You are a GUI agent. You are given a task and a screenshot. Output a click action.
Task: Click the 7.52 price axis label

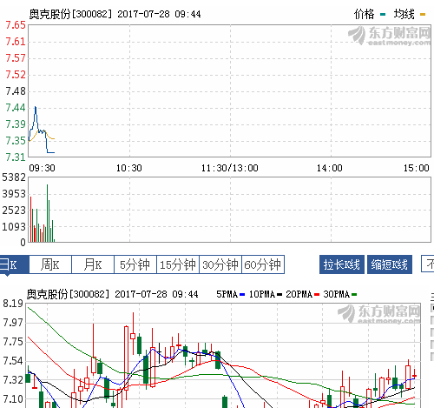(x=16, y=75)
